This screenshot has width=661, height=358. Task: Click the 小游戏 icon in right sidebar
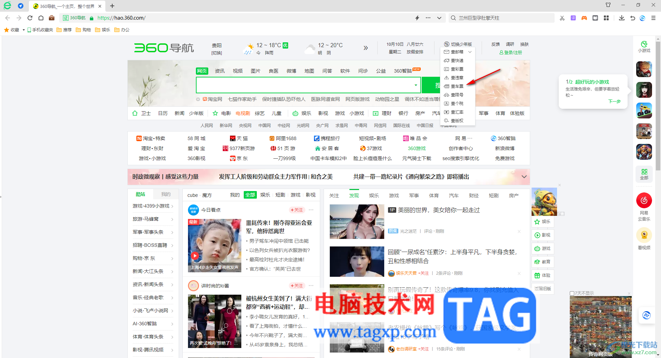(x=644, y=46)
